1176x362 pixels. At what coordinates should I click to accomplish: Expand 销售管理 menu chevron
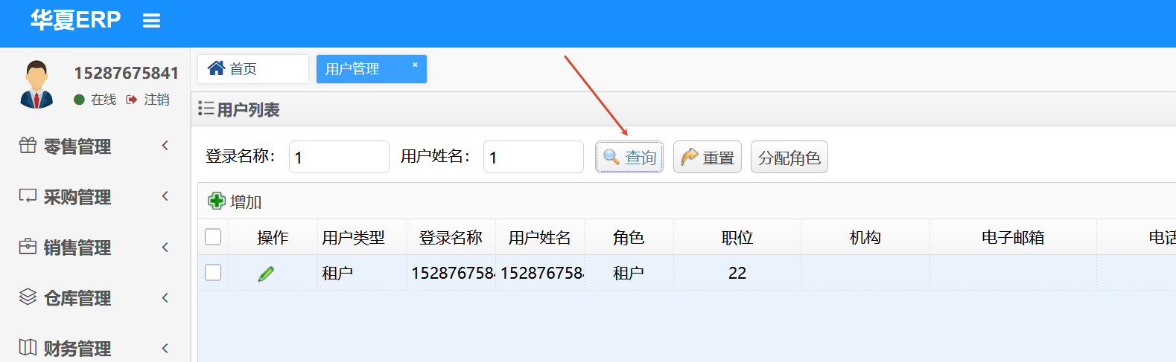[165, 247]
